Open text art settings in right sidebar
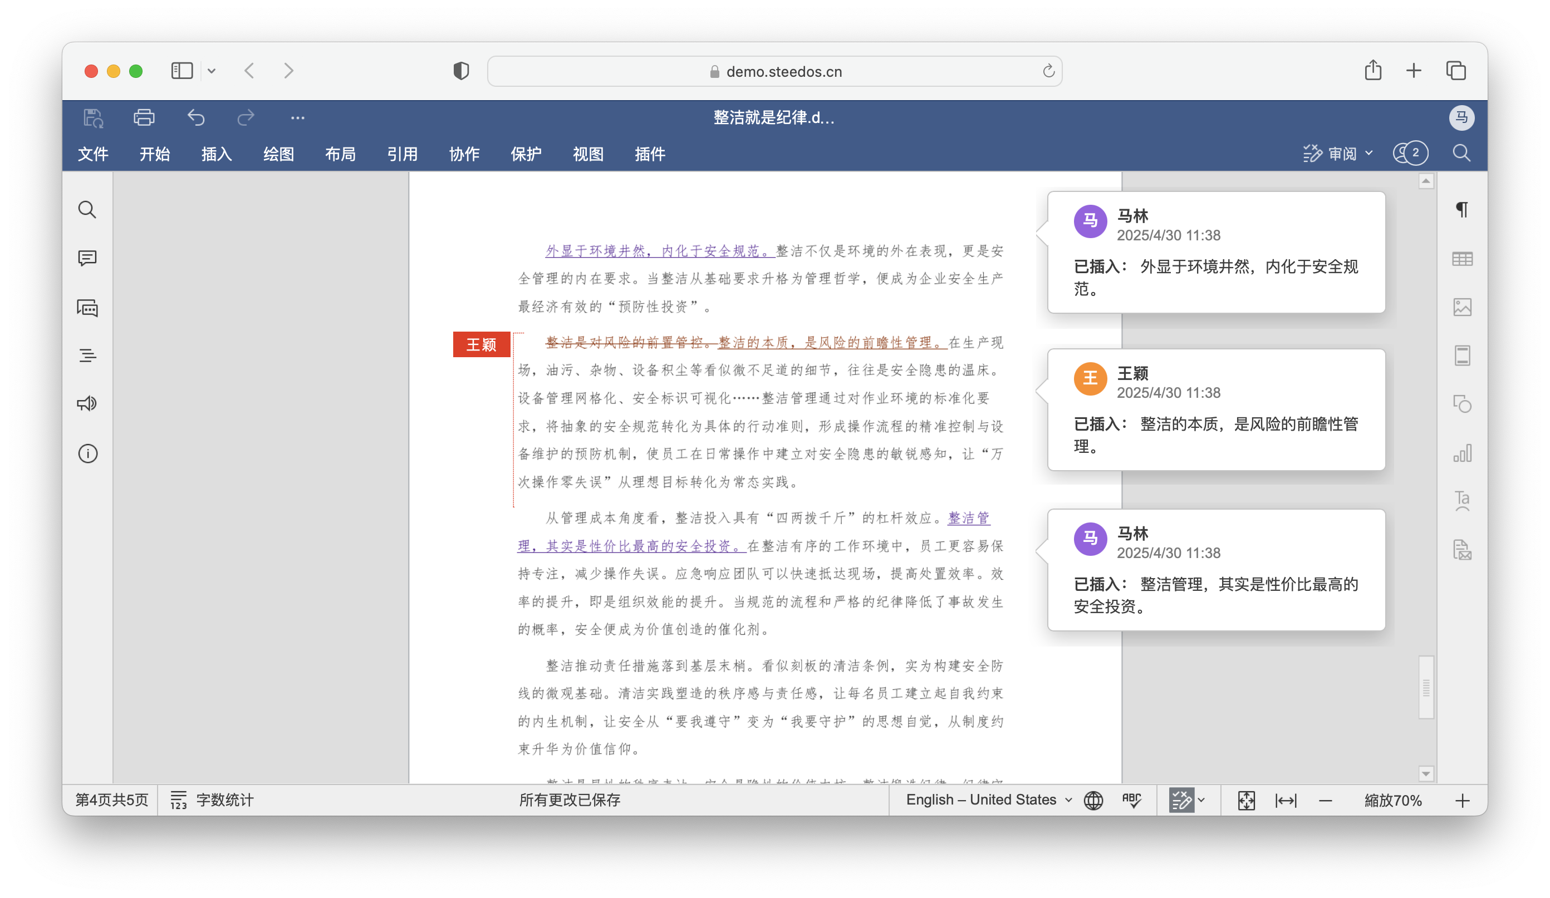 click(1462, 501)
